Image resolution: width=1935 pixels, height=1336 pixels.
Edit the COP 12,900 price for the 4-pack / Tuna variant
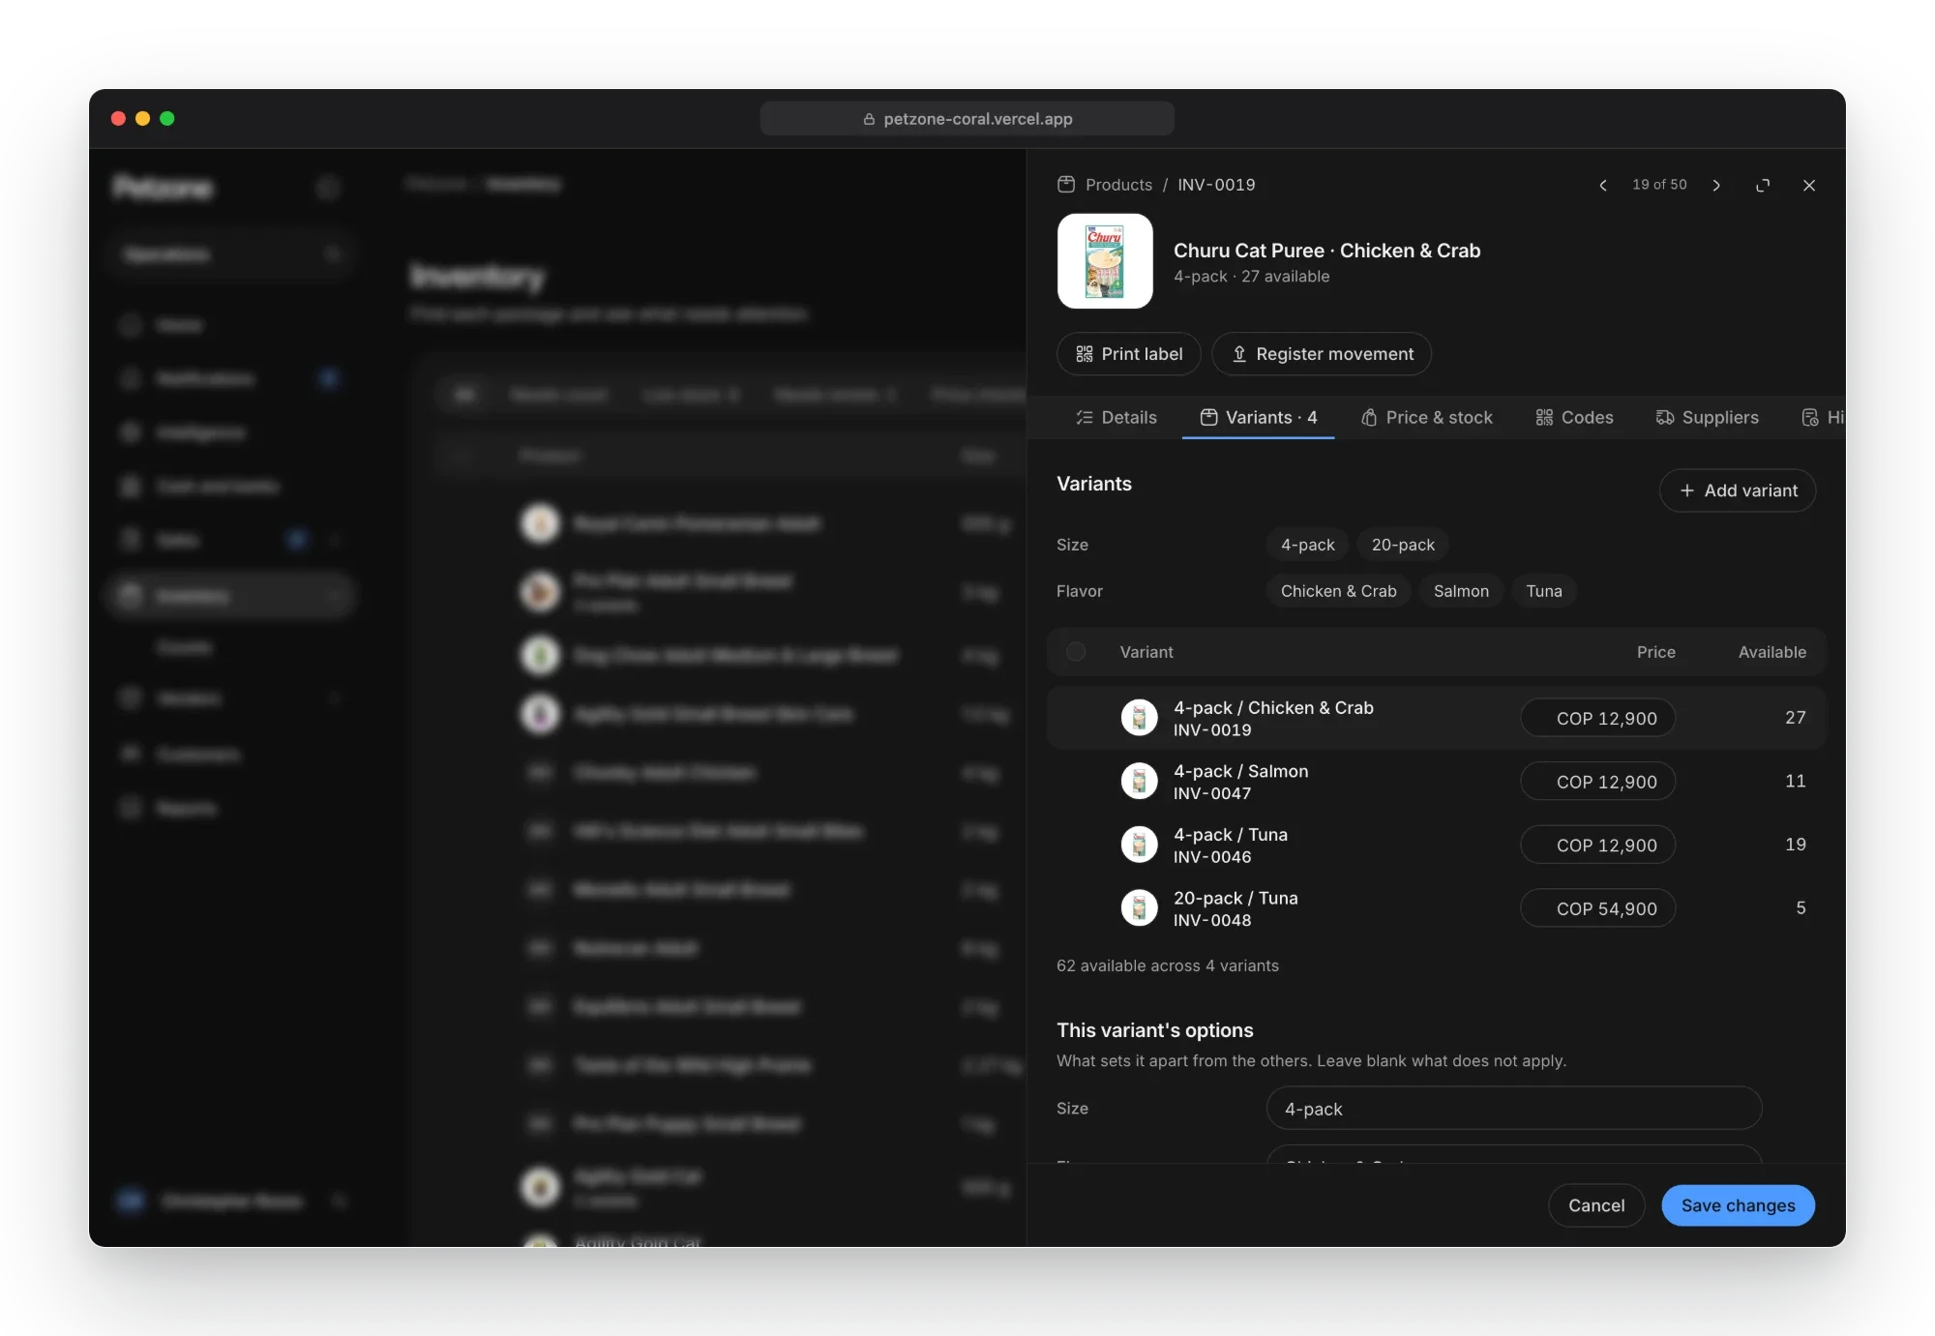(x=1598, y=845)
